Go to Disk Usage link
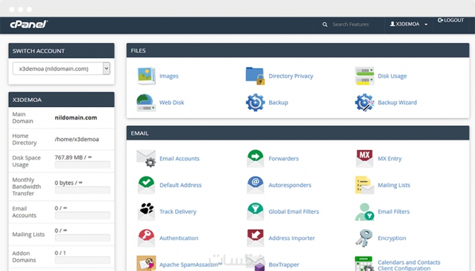The image size is (475, 271). point(392,76)
